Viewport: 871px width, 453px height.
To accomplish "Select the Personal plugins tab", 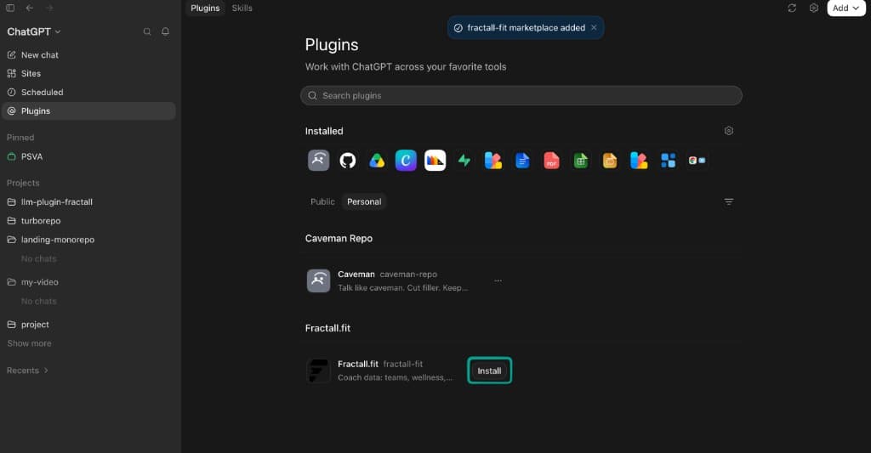I will coord(364,201).
